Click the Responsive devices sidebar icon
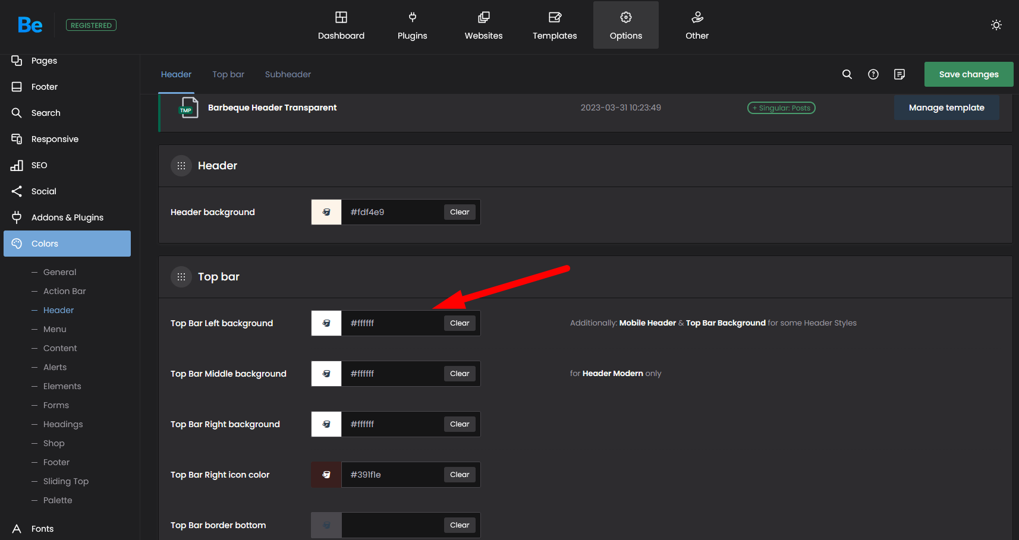 coord(17,139)
